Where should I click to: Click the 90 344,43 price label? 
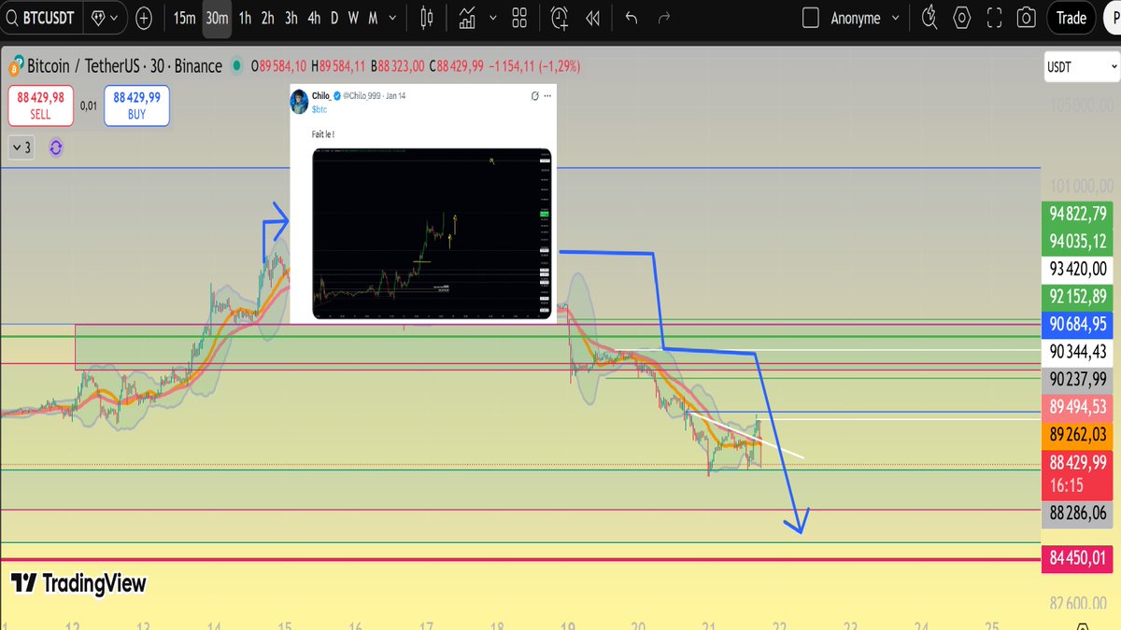pyautogui.click(x=1077, y=352)
